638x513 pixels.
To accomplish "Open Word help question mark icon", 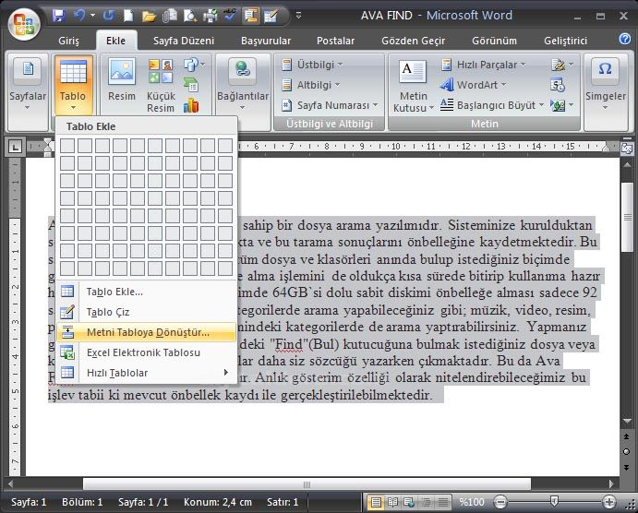I will (x=624, y=39).
